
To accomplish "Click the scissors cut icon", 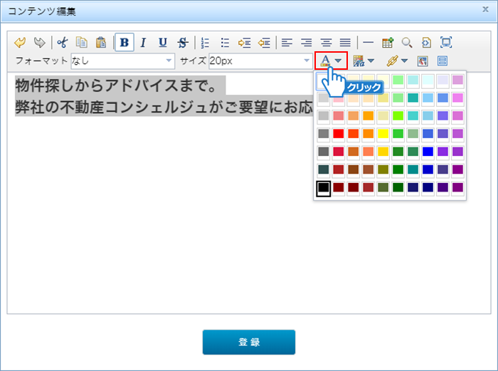I will tap(62, 43).
